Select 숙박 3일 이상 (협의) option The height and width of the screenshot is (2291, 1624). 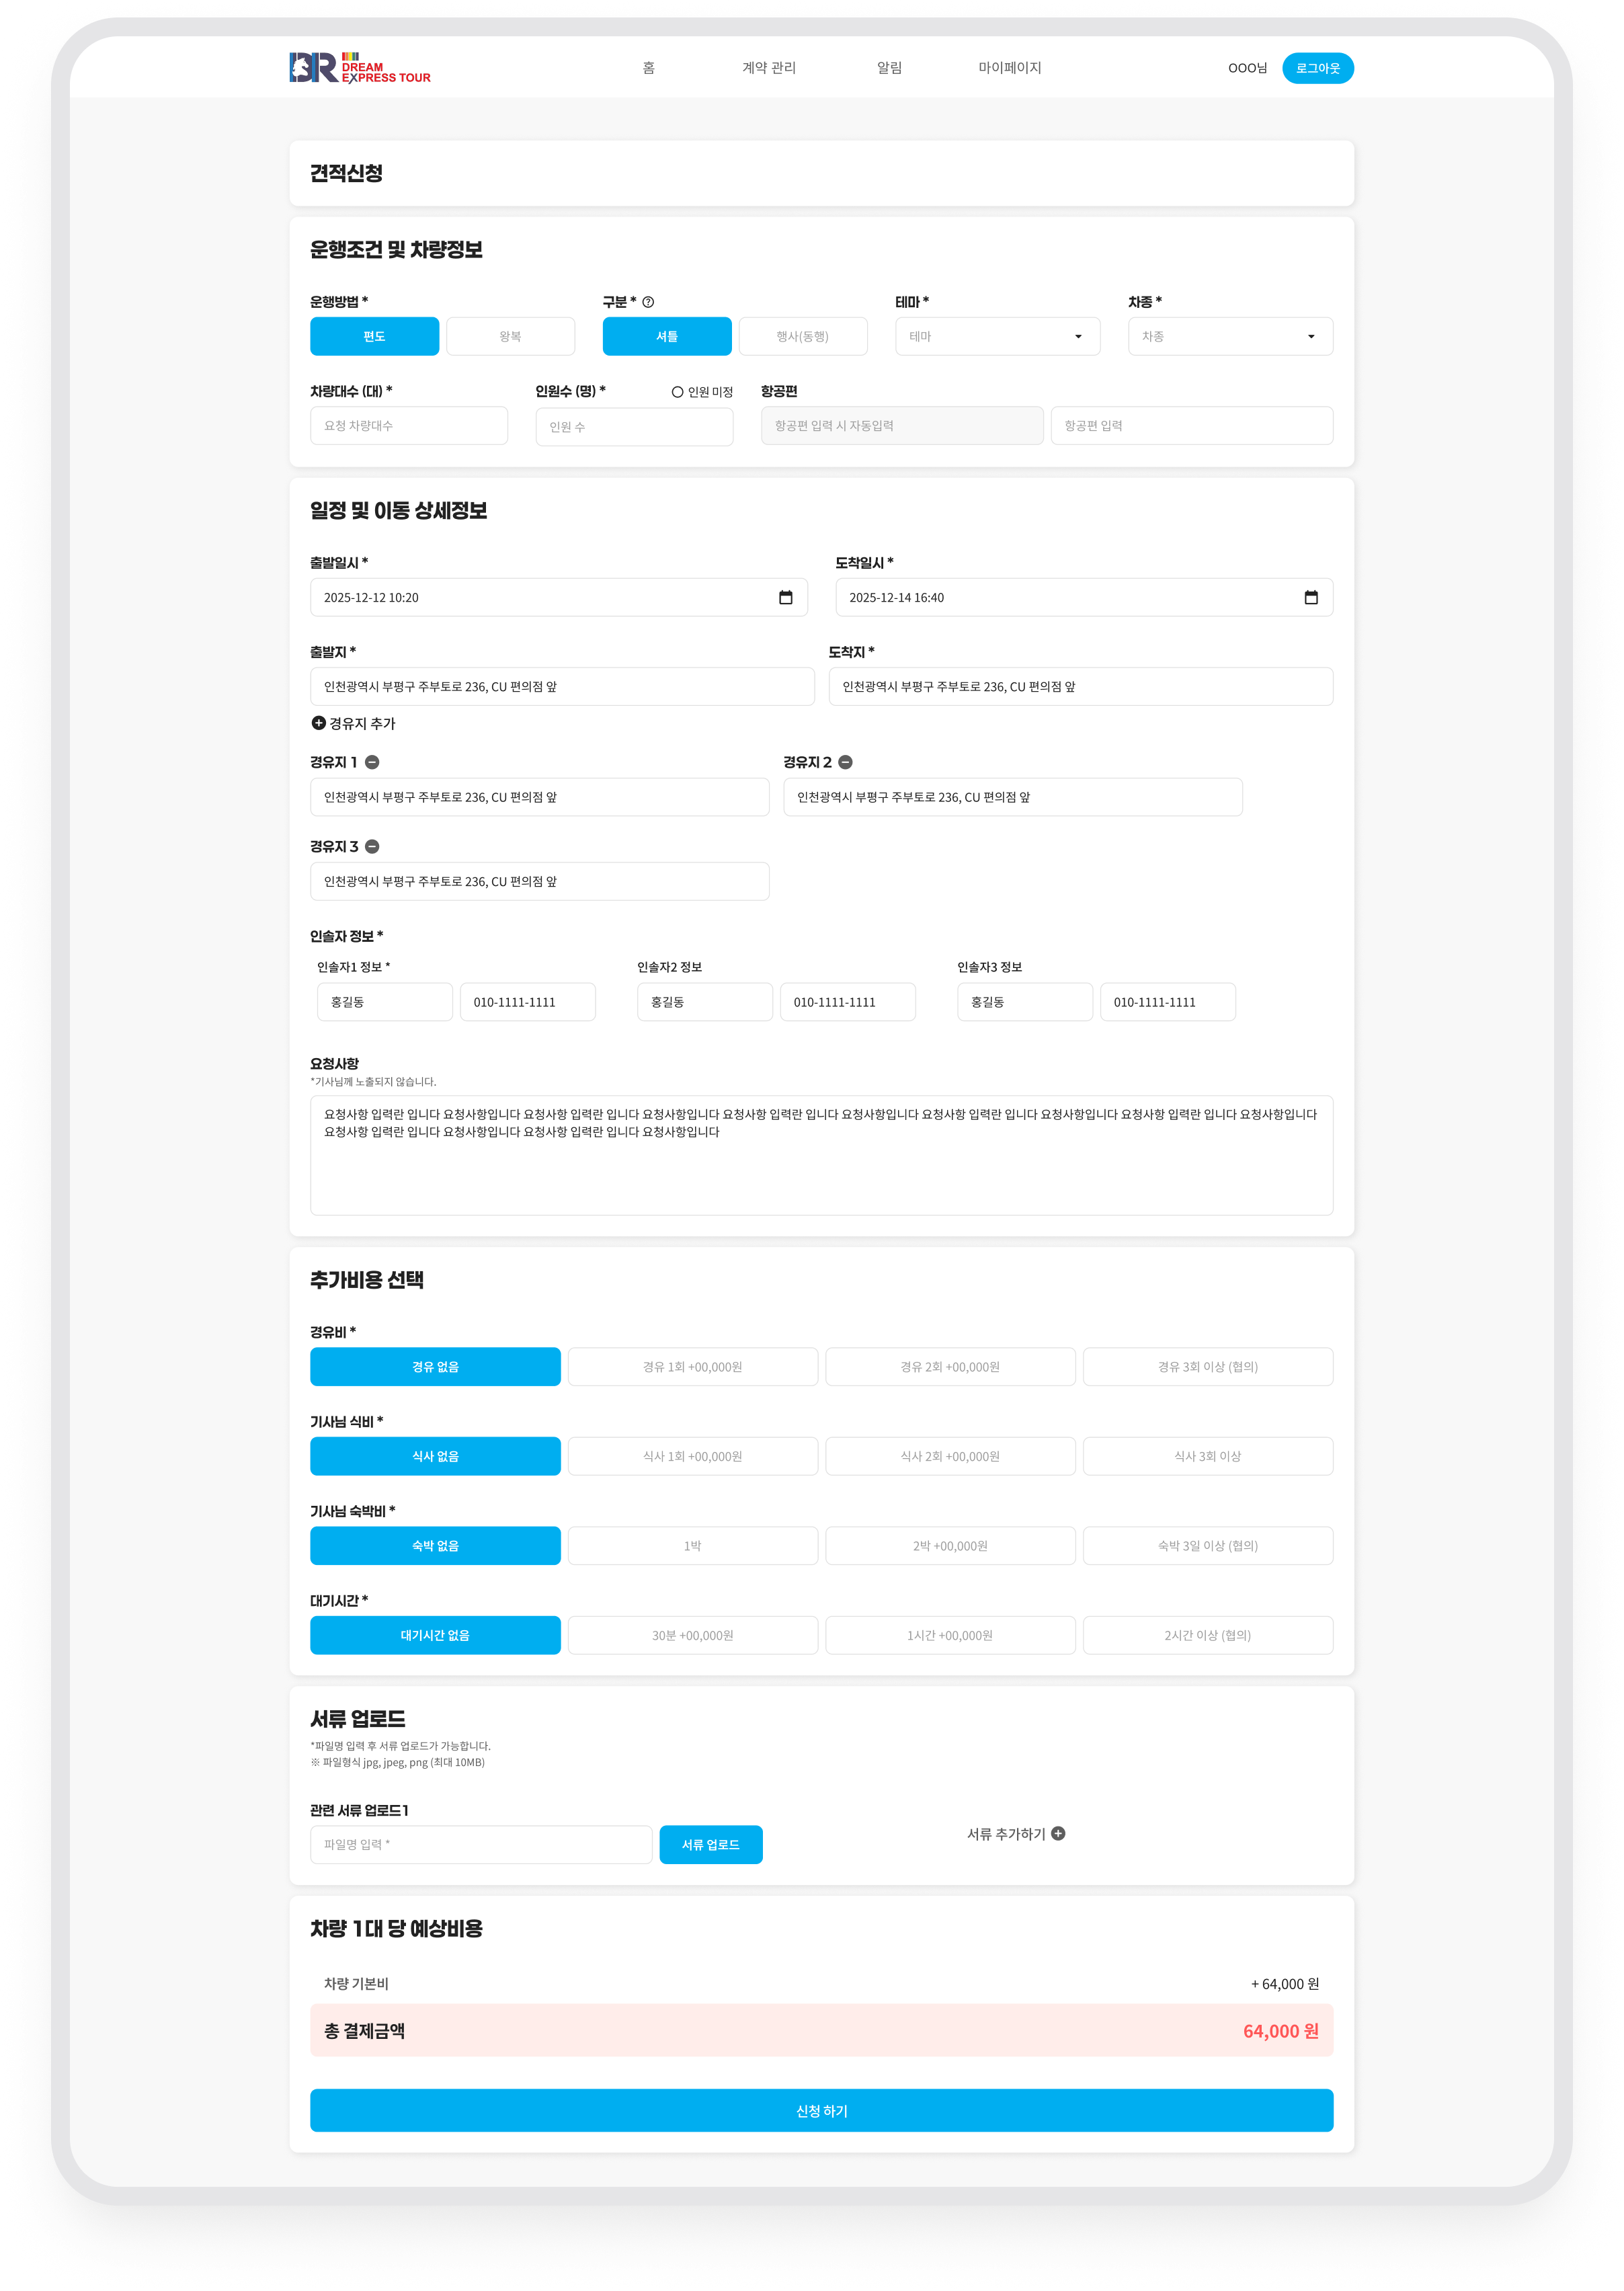click(x=1208, y=1545)
